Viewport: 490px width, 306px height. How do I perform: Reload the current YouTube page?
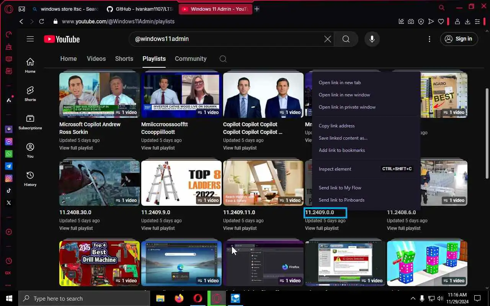coord(41,21)
